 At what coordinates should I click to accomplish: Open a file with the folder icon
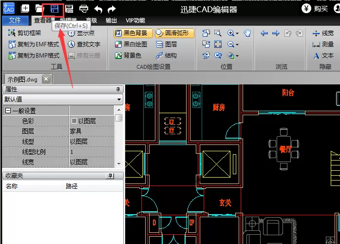pos(39,9)
